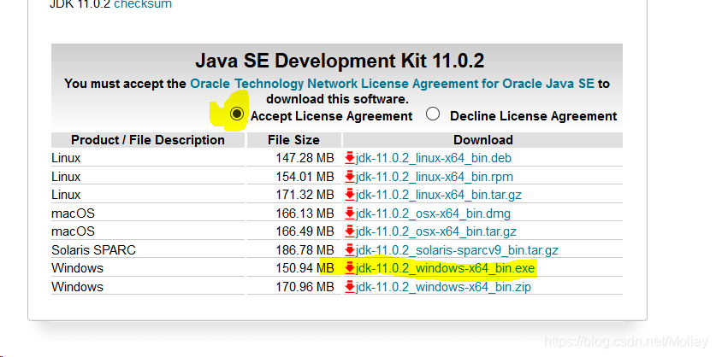Click red download arrow for osx dmg file
Screen dimensions: 716x357
(x=350, y=214)
